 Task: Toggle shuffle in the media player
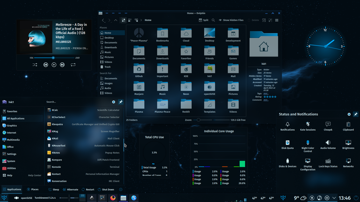[35, 65]
